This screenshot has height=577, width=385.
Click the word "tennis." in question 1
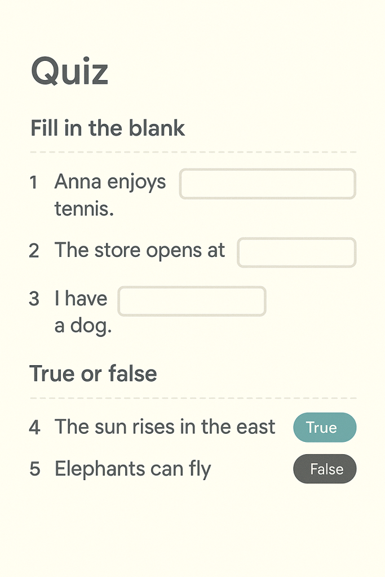coord(85,208)
